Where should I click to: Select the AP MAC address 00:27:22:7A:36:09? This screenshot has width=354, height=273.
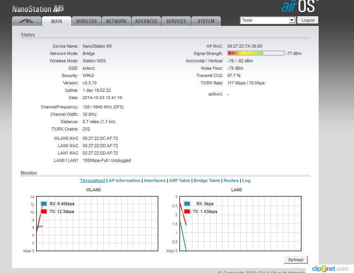coord(245,46)
